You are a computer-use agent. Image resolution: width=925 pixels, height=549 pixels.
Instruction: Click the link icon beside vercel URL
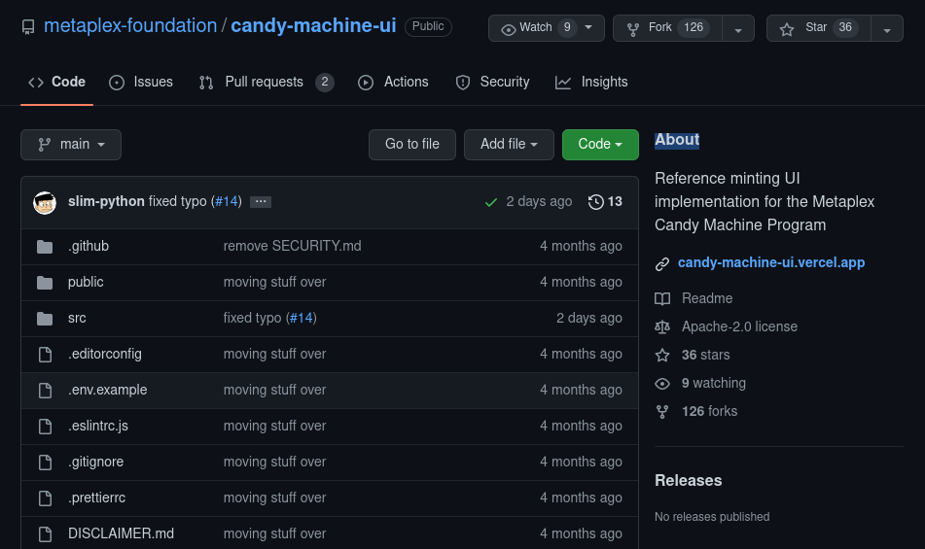662,263
